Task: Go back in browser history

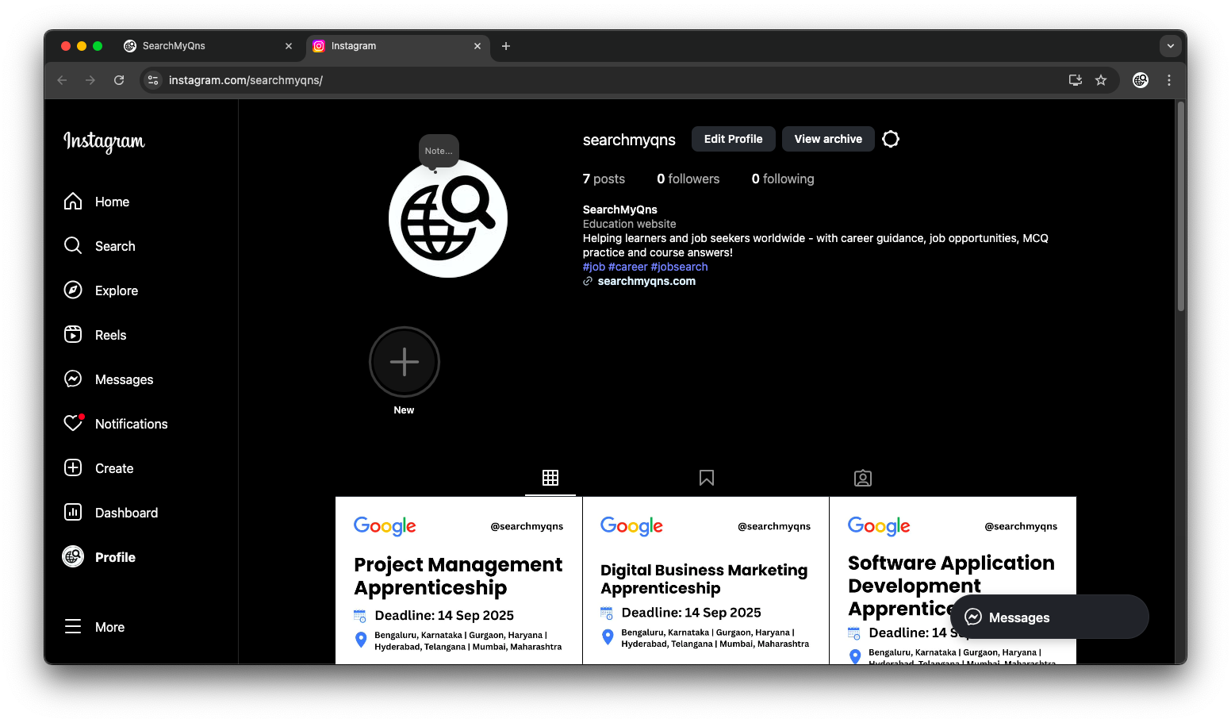Action: click(x=63, y=80)
